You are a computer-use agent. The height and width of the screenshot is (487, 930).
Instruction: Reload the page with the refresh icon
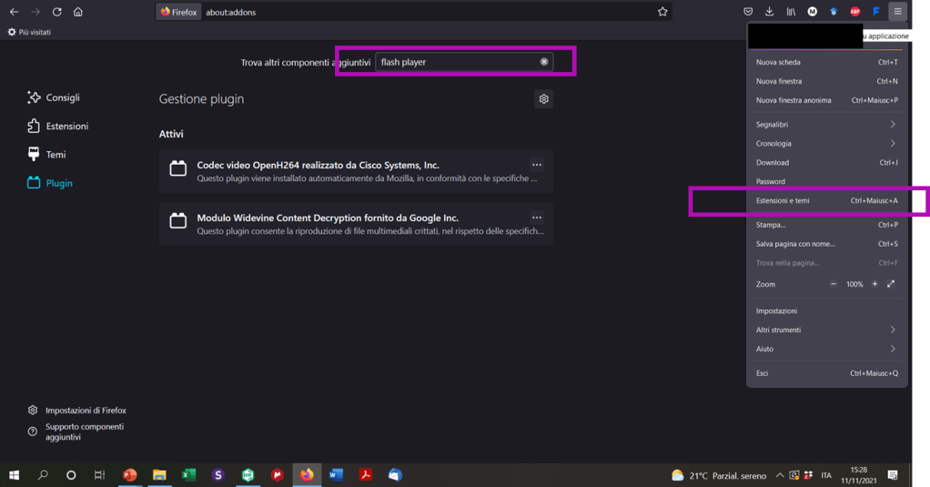click(x=56, y=12)
